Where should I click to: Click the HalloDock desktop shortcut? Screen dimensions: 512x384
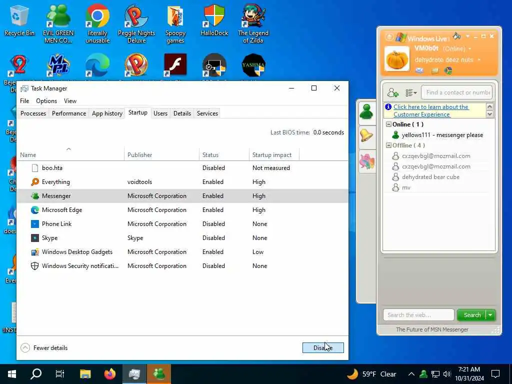coord(214,20)
